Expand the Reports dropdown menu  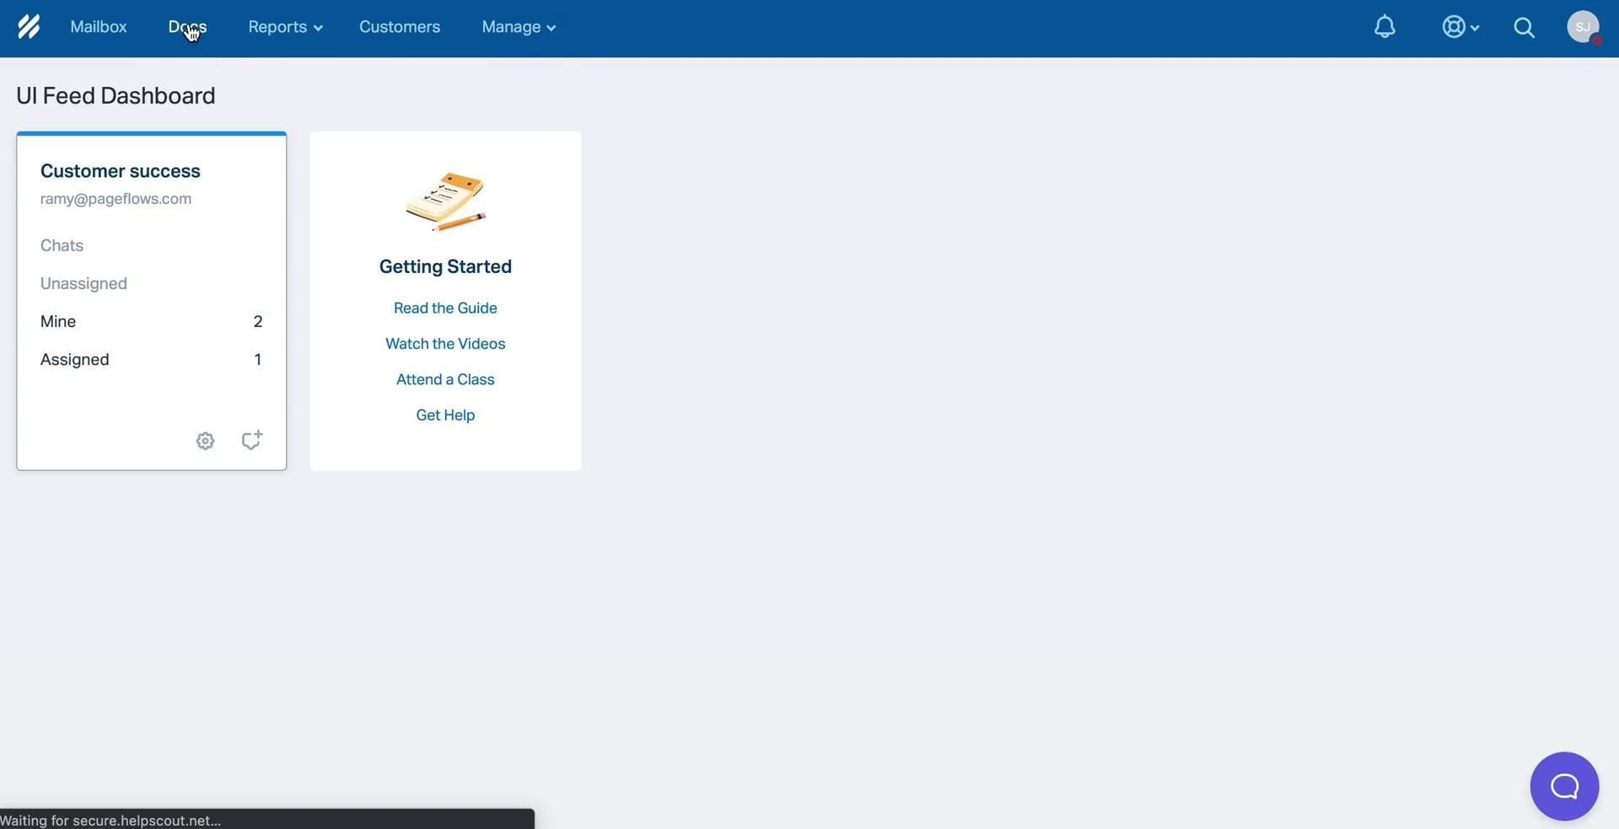coord(285,27)
